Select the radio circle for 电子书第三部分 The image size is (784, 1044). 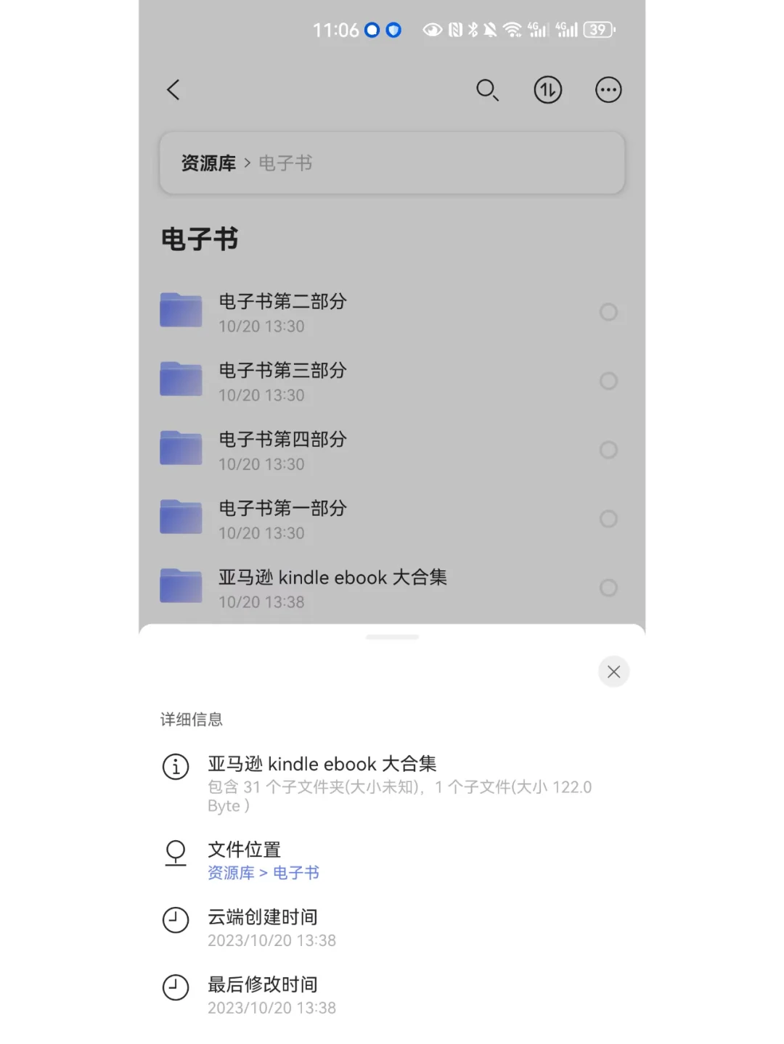click(x=608, y=381)
